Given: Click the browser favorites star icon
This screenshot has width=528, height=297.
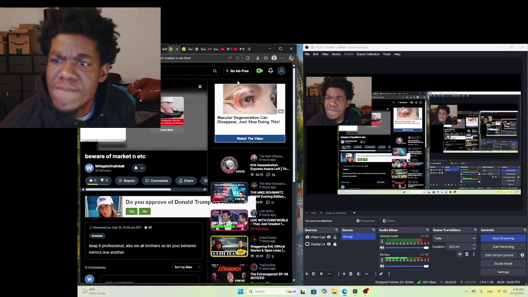Looking at the screenshot, I should (x=238, y=58).
